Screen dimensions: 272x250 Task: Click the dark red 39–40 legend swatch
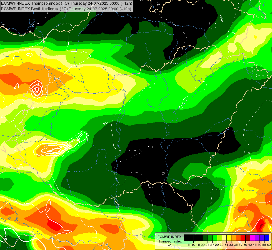[248, 238]
